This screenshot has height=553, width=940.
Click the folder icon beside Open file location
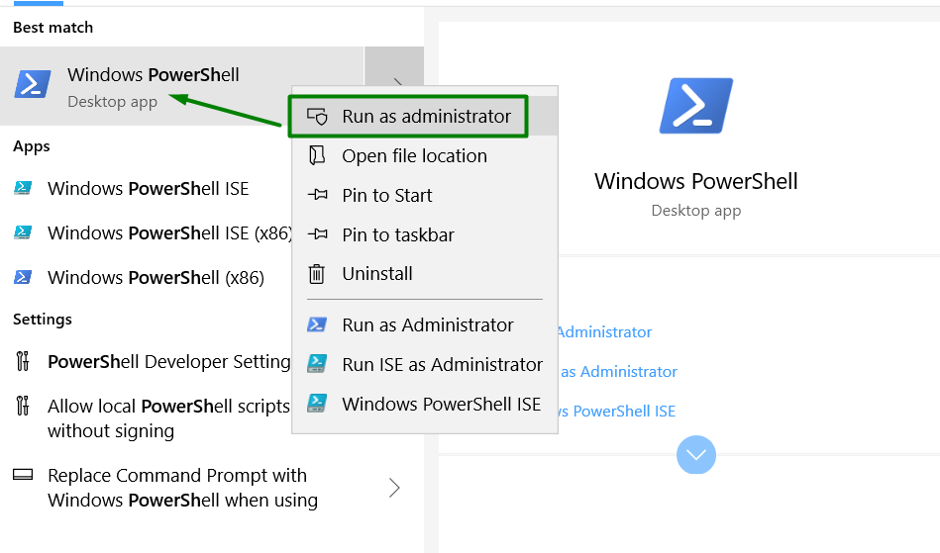coord(317,155)
